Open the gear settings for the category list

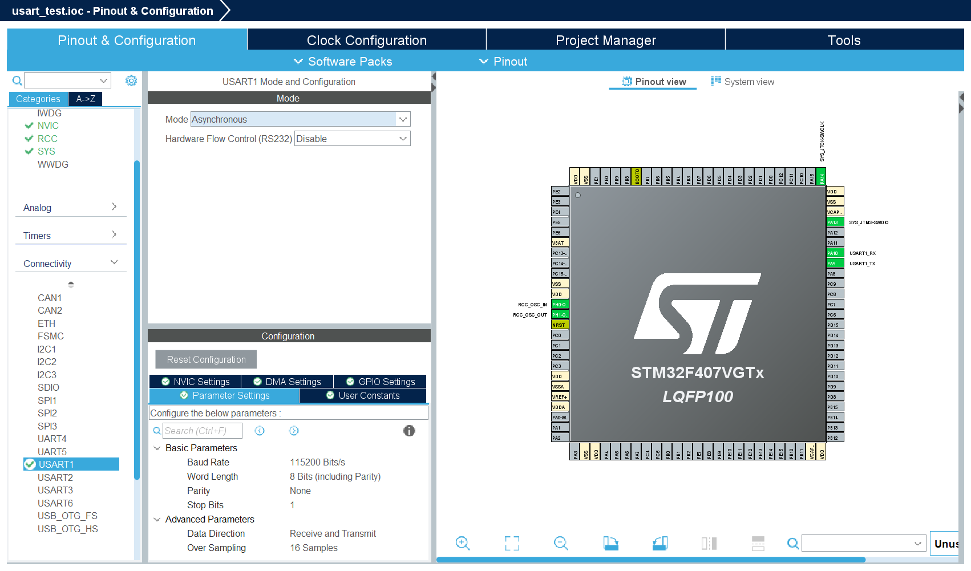[131, 80]
